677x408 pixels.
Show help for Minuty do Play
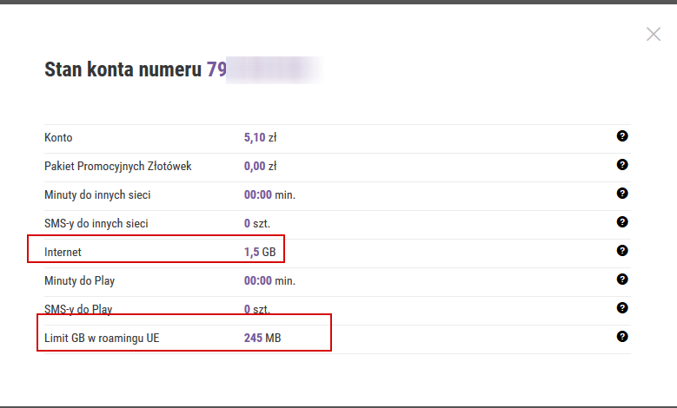tap(622, 280)
